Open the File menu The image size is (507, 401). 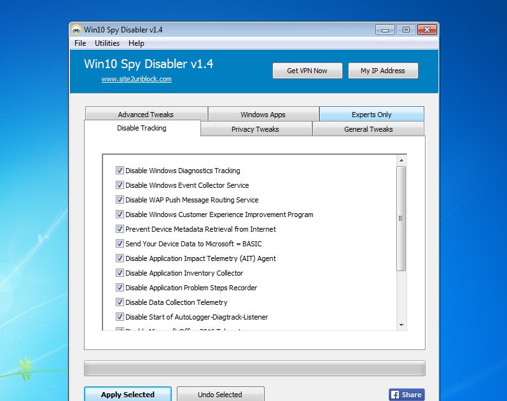tap(80, 43)
